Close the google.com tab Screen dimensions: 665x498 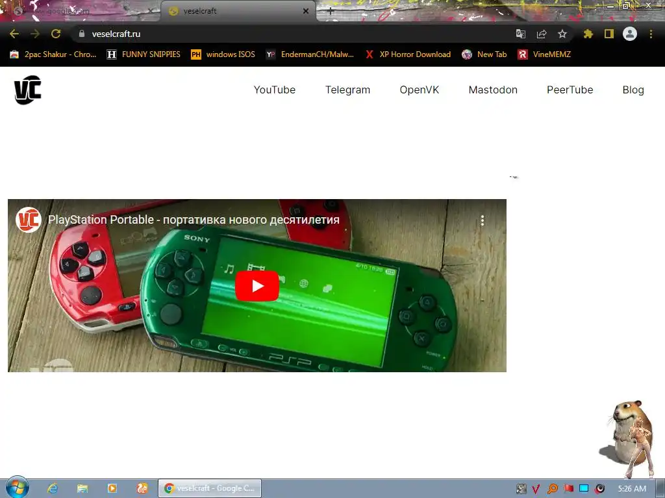coord(150,11)
